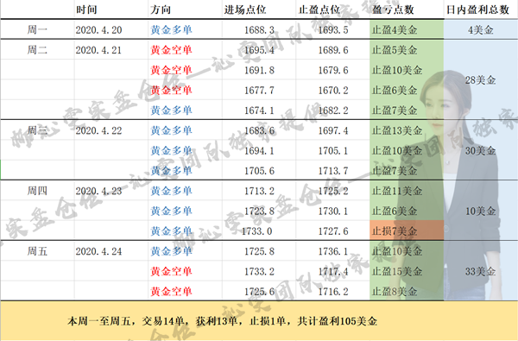This screenshot has width=518, height=341.
Task: Select the daily total 30美金
Action: coord(480,151)
